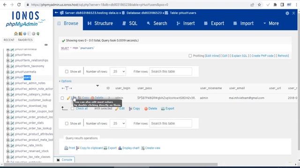300x168 pixels.
Task: Click the back arrow left of Server breadcrumb
Action: click(56, 13)
